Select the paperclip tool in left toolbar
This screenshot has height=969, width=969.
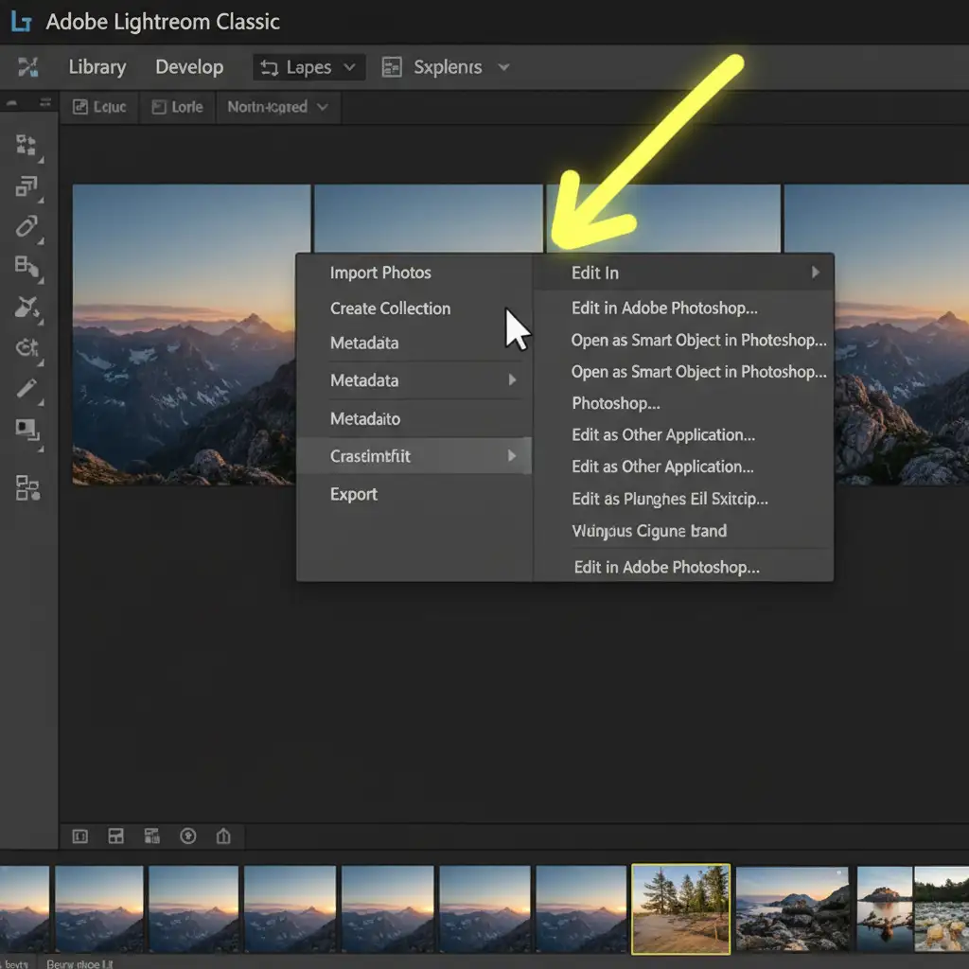tap(26, 226)
